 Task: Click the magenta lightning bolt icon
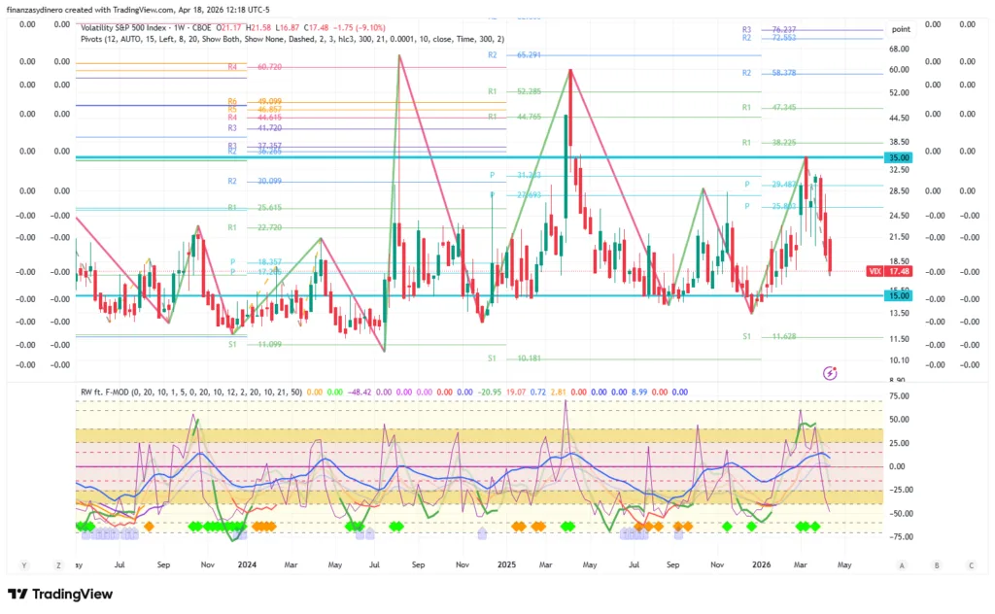pos(830,372)
